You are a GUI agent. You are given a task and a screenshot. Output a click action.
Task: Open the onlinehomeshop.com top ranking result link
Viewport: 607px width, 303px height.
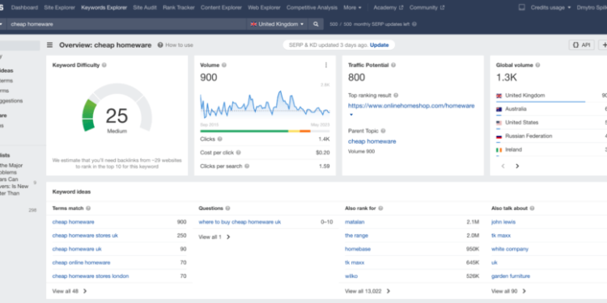(411, 106)
